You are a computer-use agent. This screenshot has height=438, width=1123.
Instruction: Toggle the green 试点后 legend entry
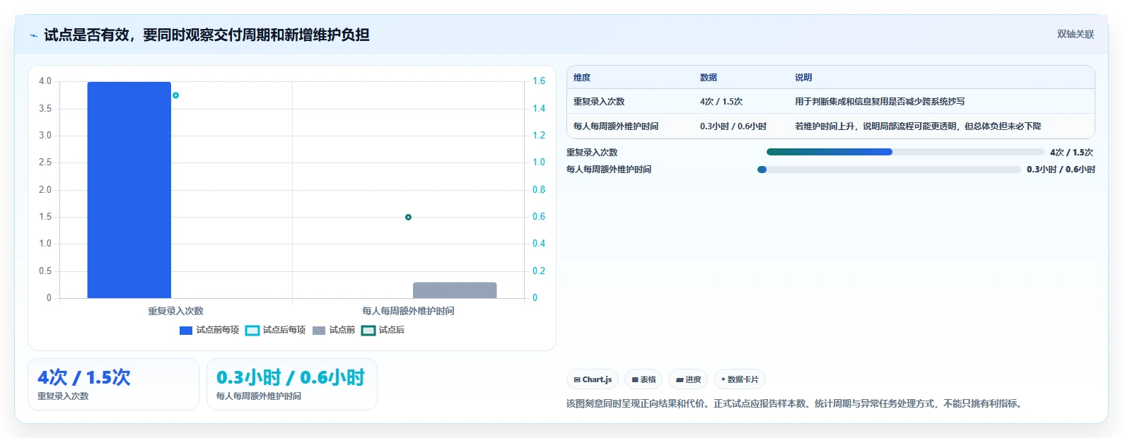coord(383,330)
